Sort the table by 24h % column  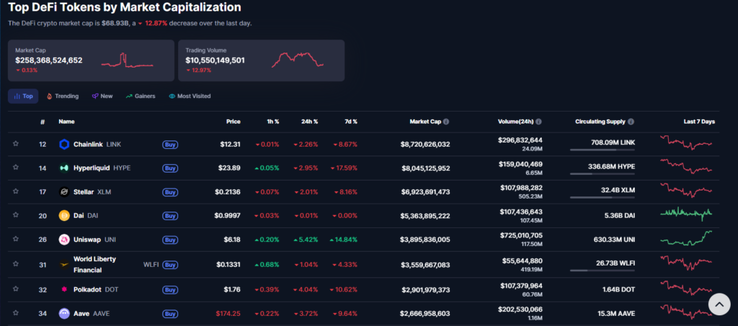pyautogui.click(x=309, y=122)
